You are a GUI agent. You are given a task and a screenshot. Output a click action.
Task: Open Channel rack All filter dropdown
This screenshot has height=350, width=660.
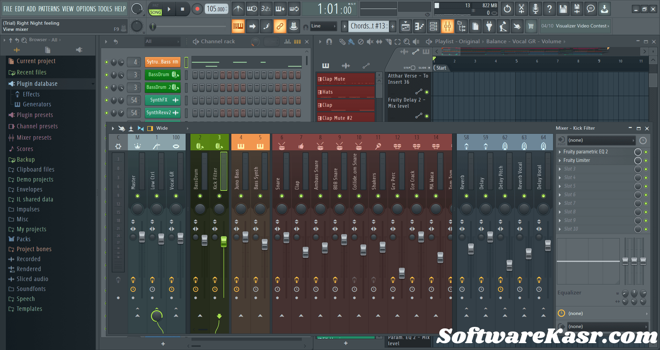pyautogui.click(x=162, y=42)
